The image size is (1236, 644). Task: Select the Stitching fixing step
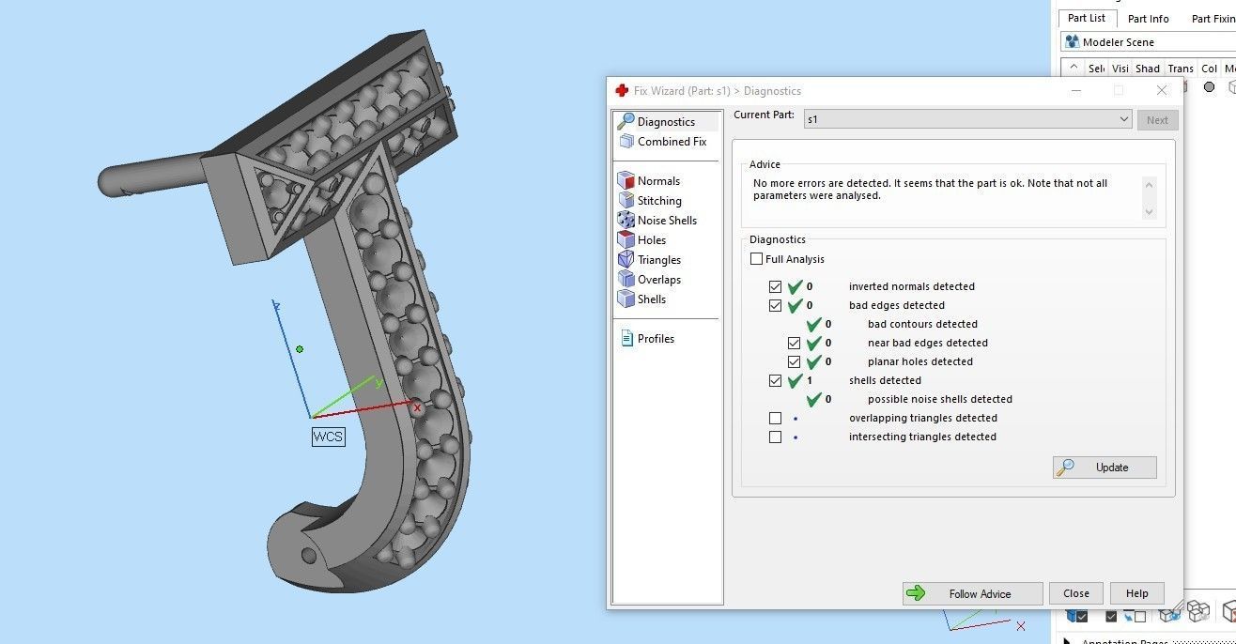[x=650, y=200]
